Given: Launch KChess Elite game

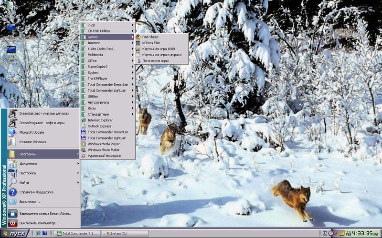Looking at the screenshot, I should coord(151,43).
